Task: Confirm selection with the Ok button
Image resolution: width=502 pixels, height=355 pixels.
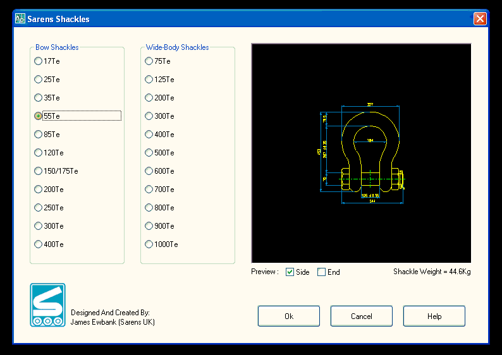Action: pos(289,316)
